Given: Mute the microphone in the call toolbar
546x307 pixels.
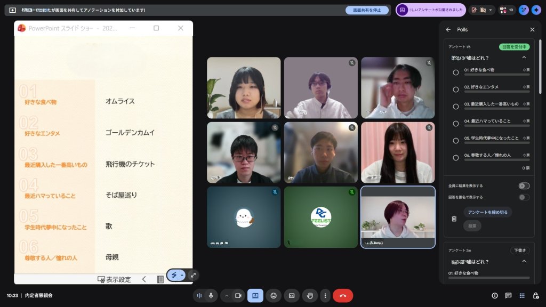Looking at the screenshot, I should 211,296.
